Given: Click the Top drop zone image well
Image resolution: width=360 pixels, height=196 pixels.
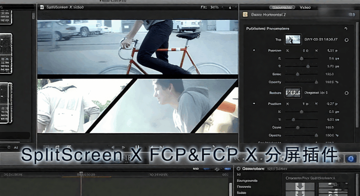Looking at the screenshot, I should [292, 40].
